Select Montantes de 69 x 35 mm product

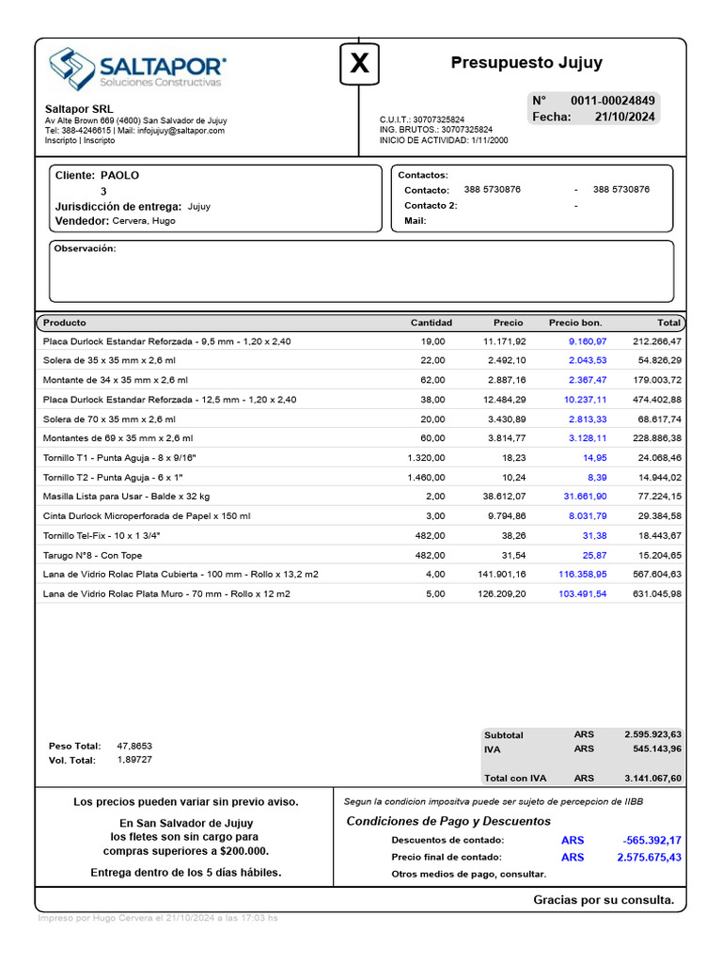click(x=118, y=438)
